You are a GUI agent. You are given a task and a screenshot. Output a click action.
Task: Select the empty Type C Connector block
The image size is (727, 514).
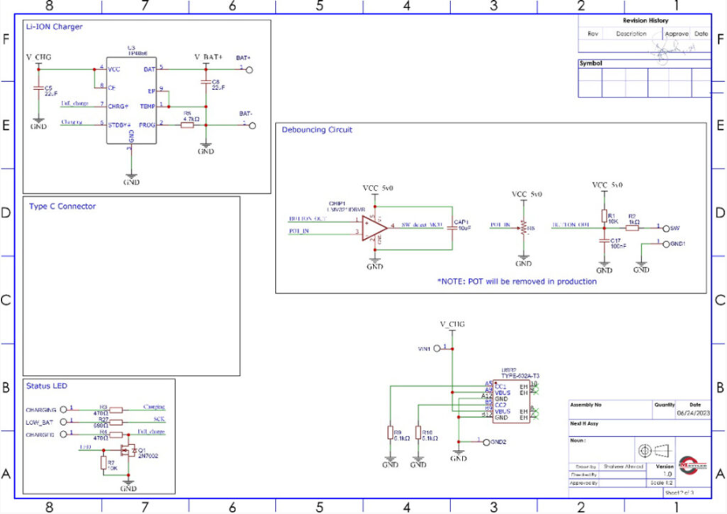point(131,292)
